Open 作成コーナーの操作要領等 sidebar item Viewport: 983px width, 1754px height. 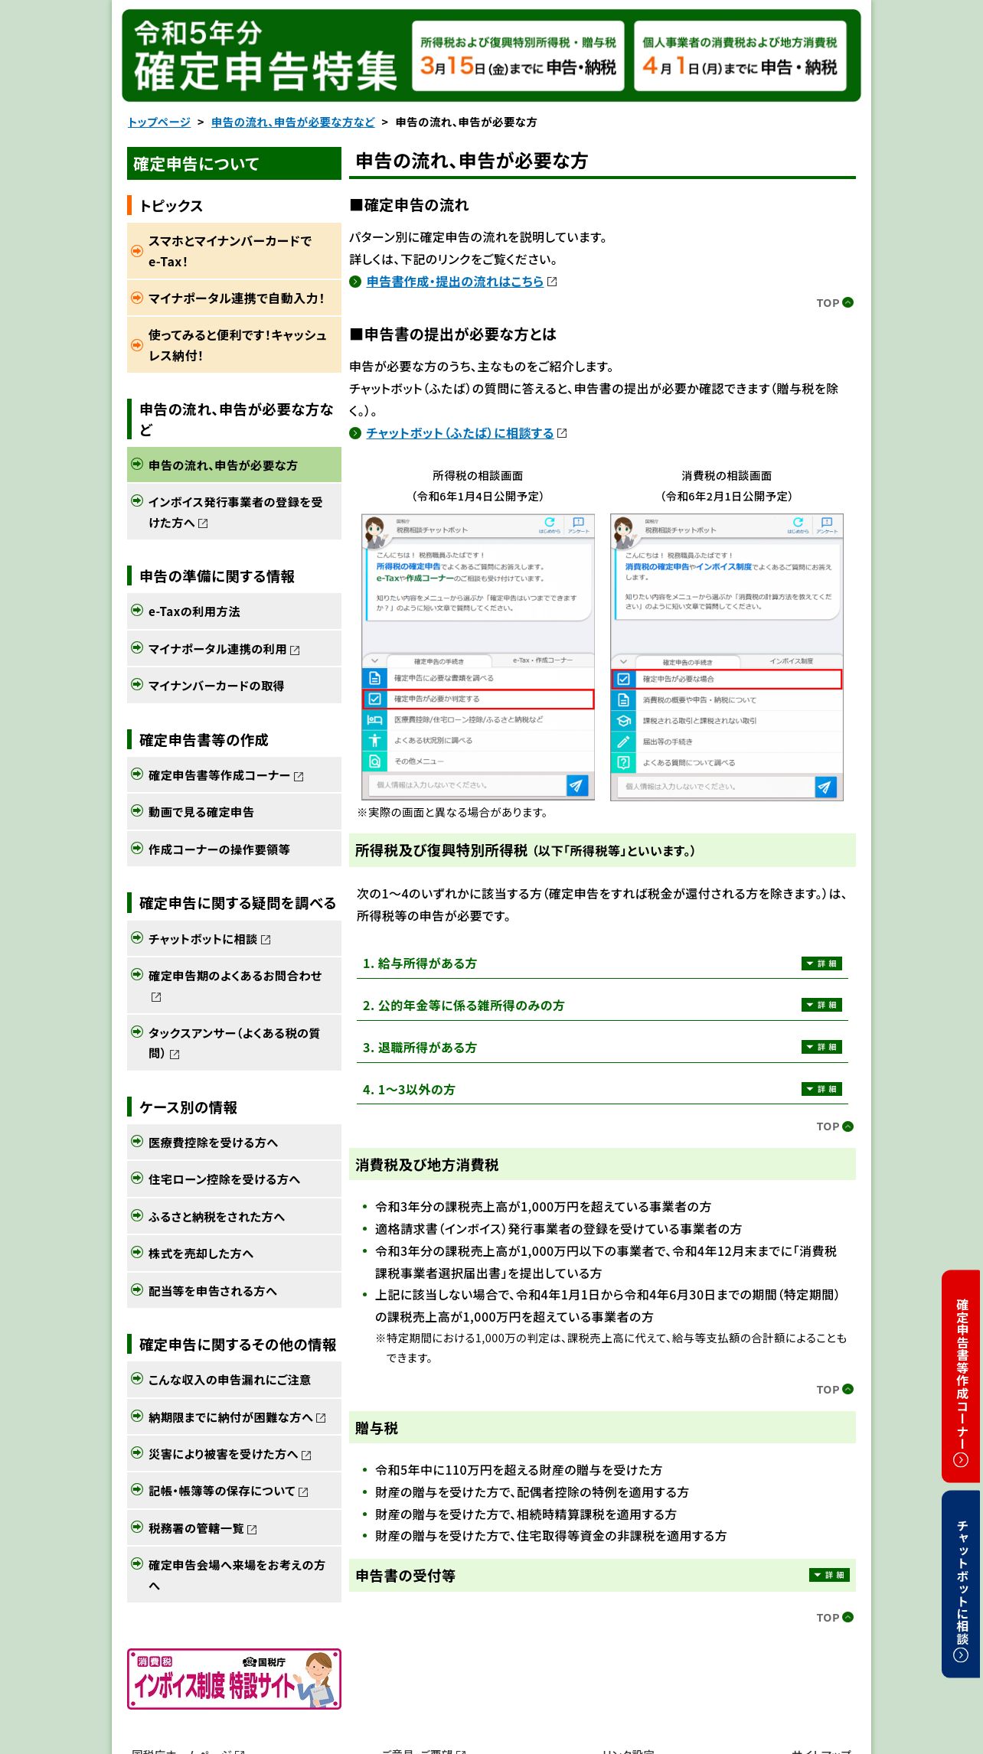[234, 849]
